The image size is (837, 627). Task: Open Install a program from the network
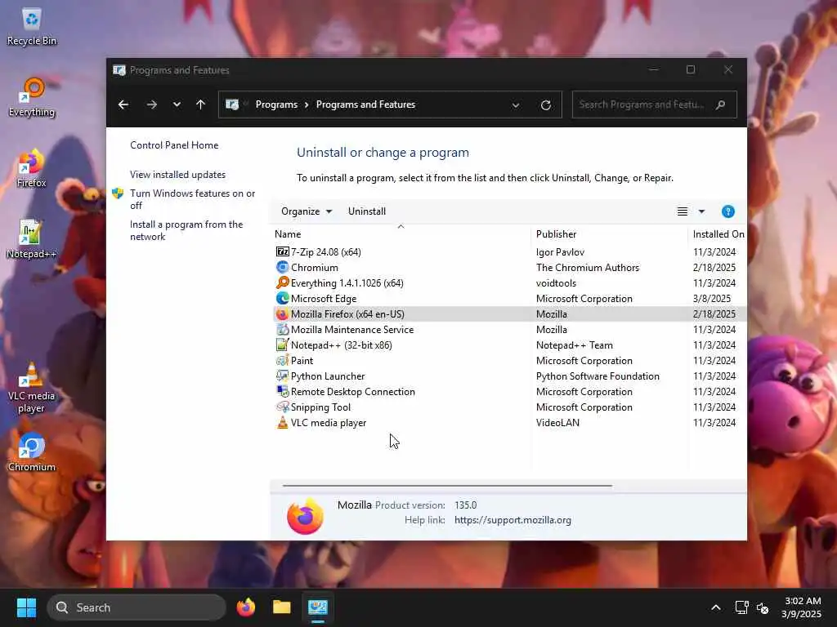186,230
